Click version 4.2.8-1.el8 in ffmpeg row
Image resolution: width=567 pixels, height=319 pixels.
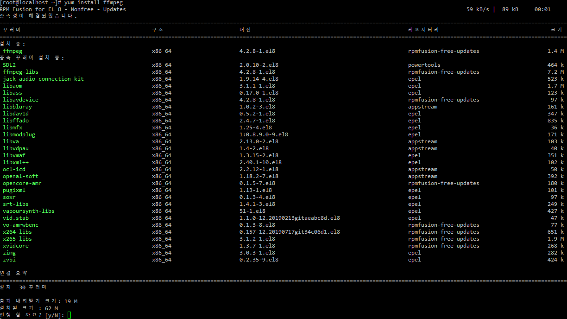click(257, 51)
